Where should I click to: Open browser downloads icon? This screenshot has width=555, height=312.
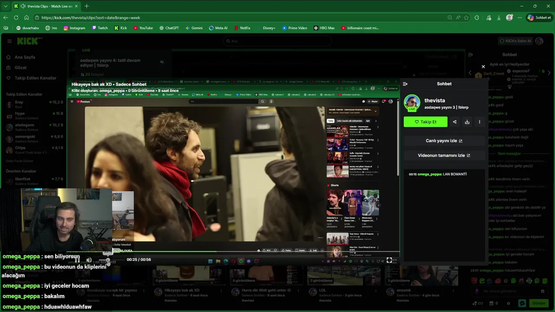coord(499,18)
